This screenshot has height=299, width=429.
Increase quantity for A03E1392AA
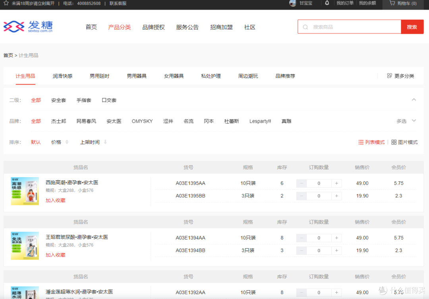(x=336, y=292)
